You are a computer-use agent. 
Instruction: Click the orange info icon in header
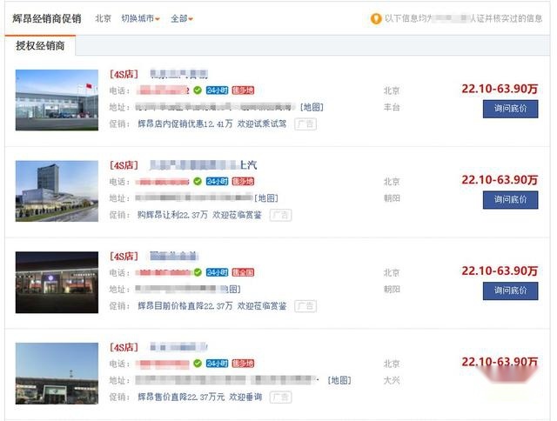[x=376, y=18]
